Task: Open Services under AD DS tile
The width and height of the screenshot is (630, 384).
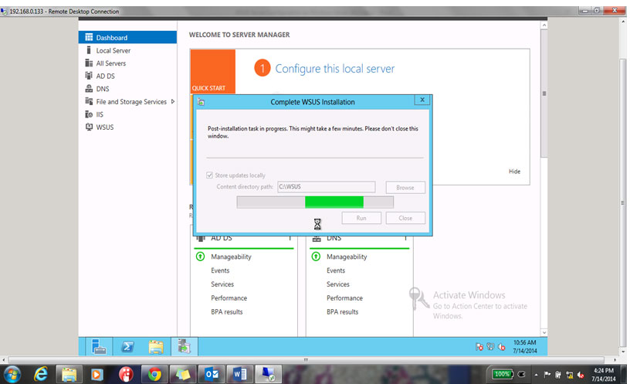Action: [222, 284]
